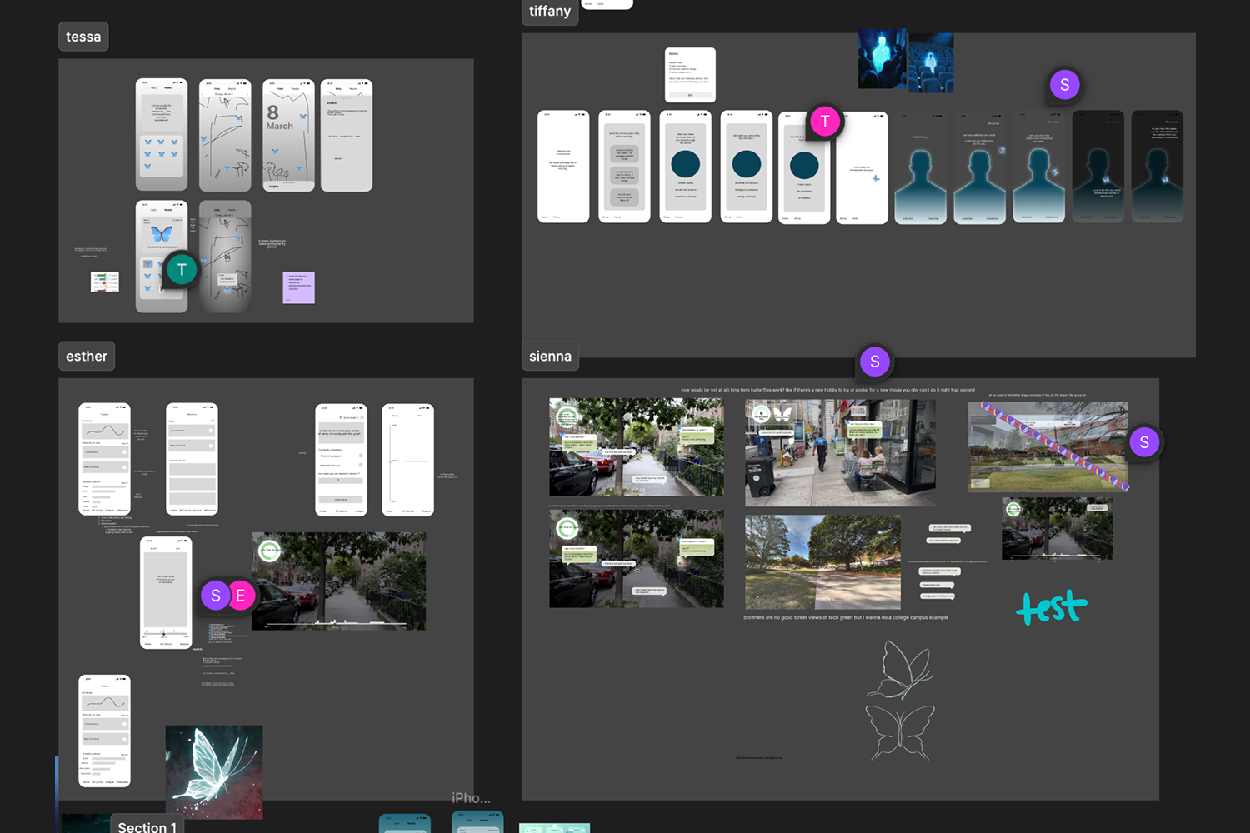The height and width of the screenshot is (833, 1250).
Task: Select the blue figure in theater seats image
Action: (931, 62)
